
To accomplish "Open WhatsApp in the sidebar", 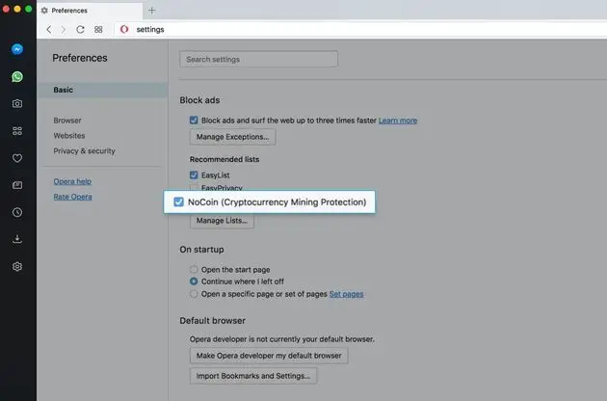I will (17, 76).
